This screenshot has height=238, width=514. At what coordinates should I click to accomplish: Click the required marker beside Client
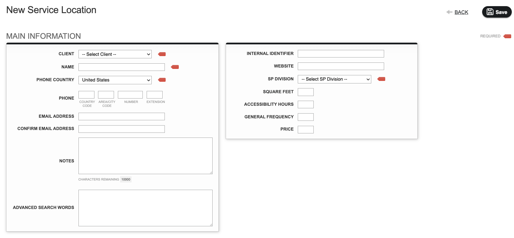(x=162, y=54)
